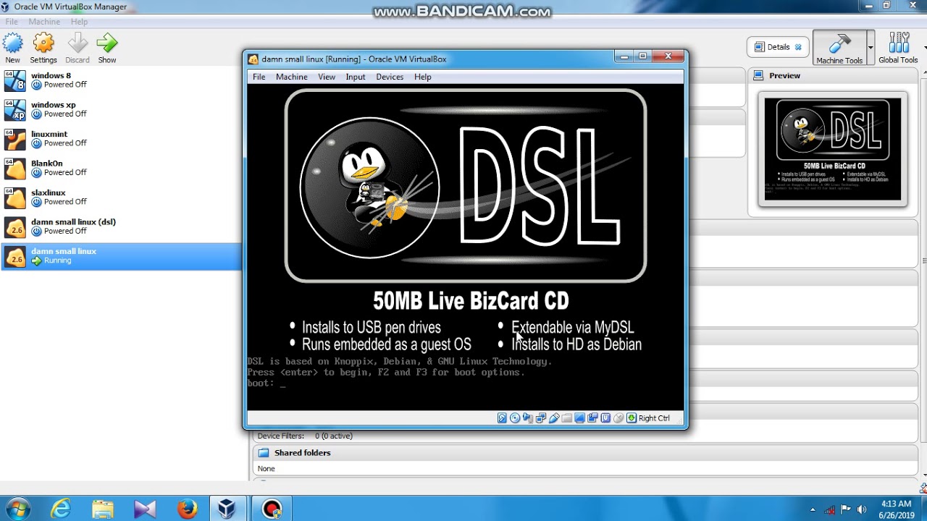This screenshot has height=521, width=927.
Task: Click display icon in VM status bar
Action: 579,418
